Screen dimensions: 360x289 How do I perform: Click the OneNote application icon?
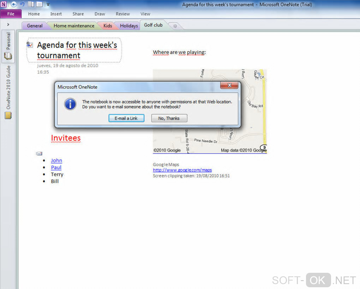(x=4, y=4)
